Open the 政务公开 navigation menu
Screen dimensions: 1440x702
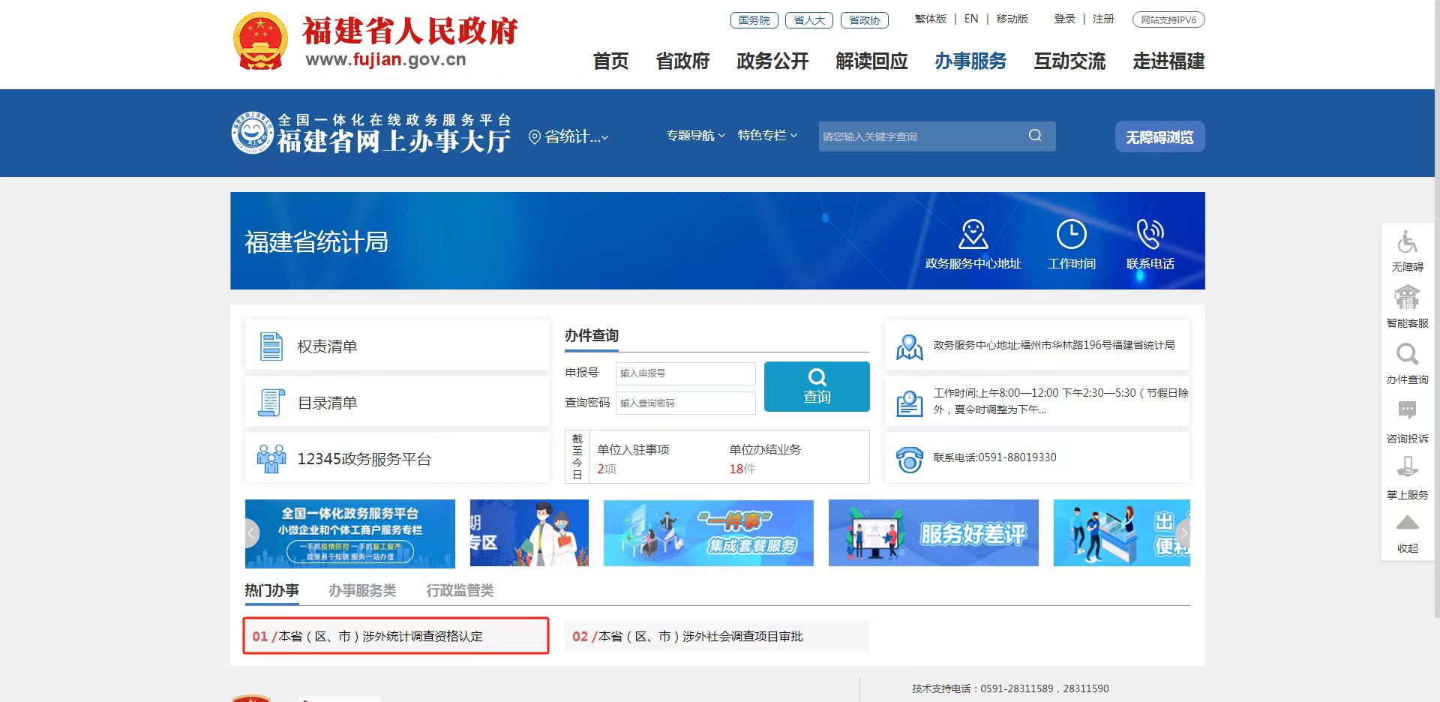point(772,62)
